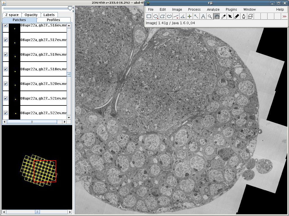The image size is (289, 216).
Task: Open the Z space tab
Action: tap(12, 15)
